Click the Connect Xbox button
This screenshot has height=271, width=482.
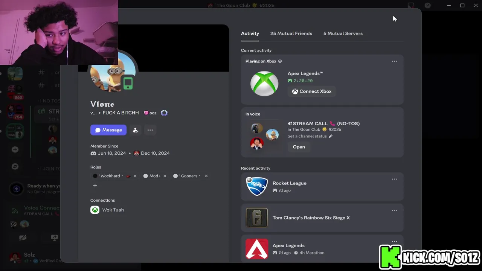tap(312, 91)
